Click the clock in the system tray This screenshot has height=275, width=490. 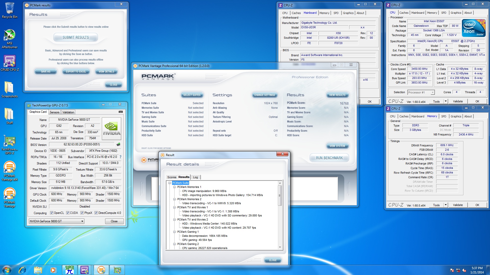[x=477, y=270]
